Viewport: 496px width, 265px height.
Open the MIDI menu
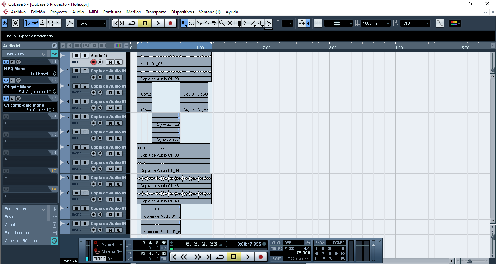pyautogui.click(x=93, y=12)
